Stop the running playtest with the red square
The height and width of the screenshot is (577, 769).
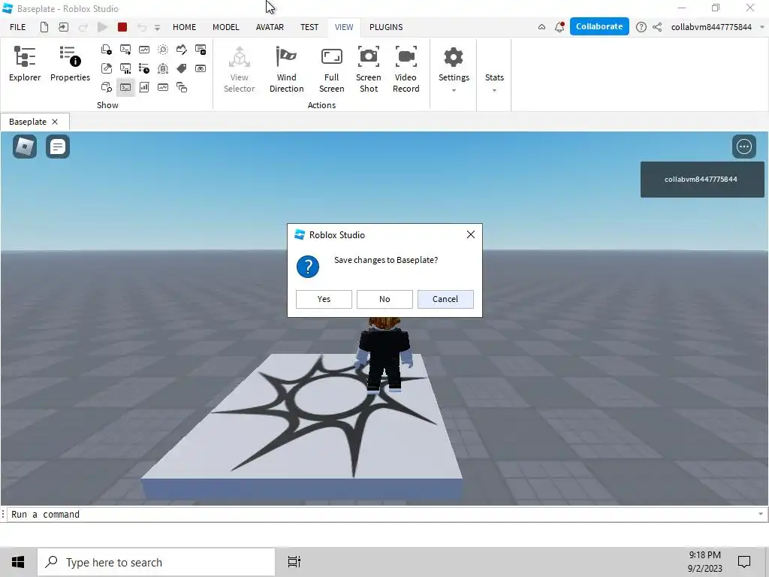tap(122, 27)
